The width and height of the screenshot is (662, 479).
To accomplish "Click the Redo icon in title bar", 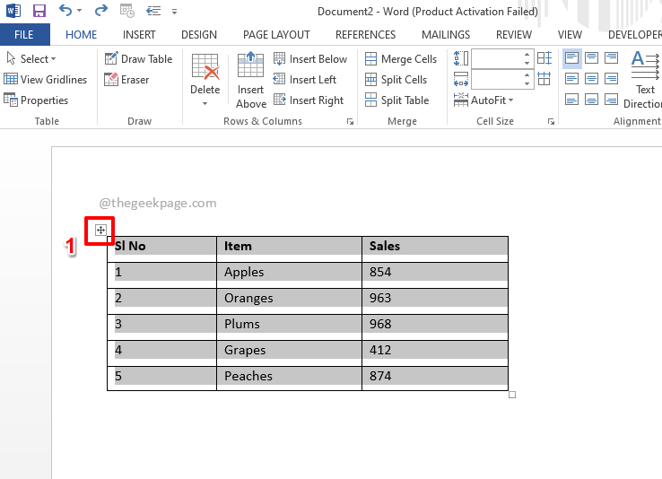I will 100,12.
